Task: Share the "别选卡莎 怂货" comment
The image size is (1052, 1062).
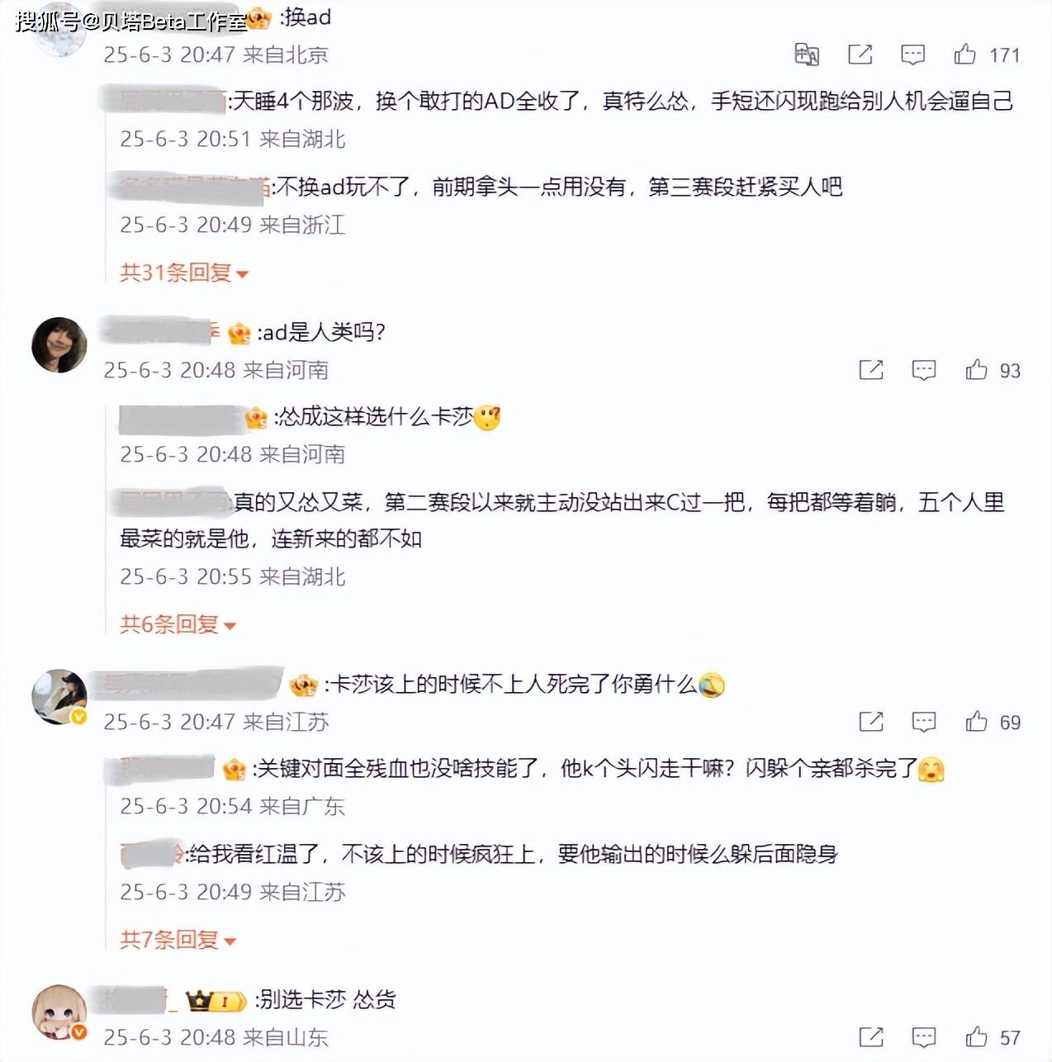Action: (871, 1036)
